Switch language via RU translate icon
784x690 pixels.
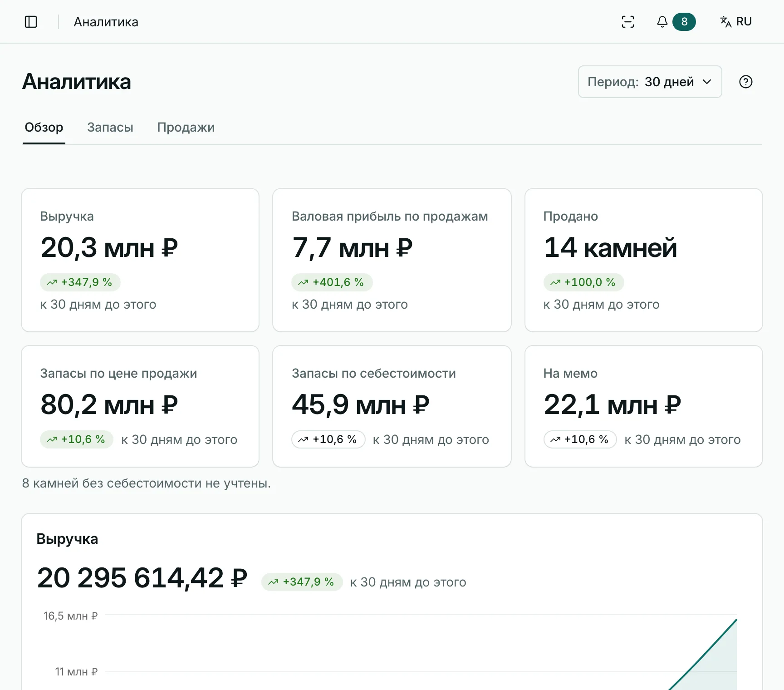click(736, 22)
